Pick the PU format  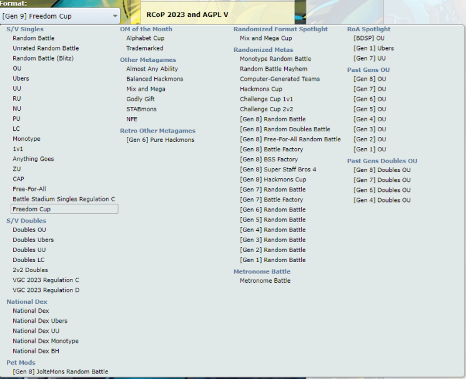pos(16,119)
